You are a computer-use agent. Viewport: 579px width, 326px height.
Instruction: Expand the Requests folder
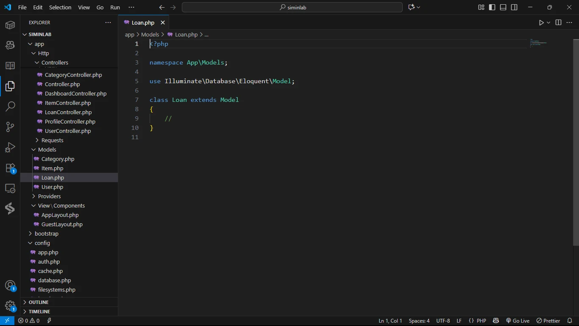(x=52, y=141)
